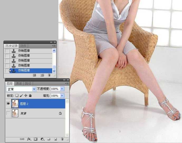182x143 pixels.
Task: Lock layer position with move icon
Action: click(26, 96)
